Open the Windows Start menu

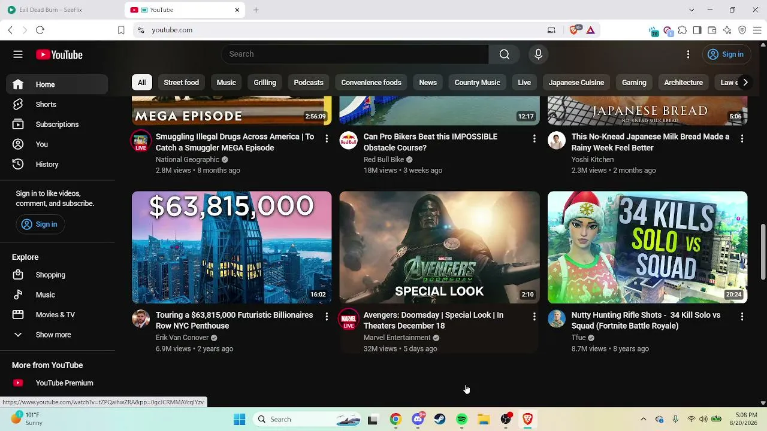pos(240,419)
